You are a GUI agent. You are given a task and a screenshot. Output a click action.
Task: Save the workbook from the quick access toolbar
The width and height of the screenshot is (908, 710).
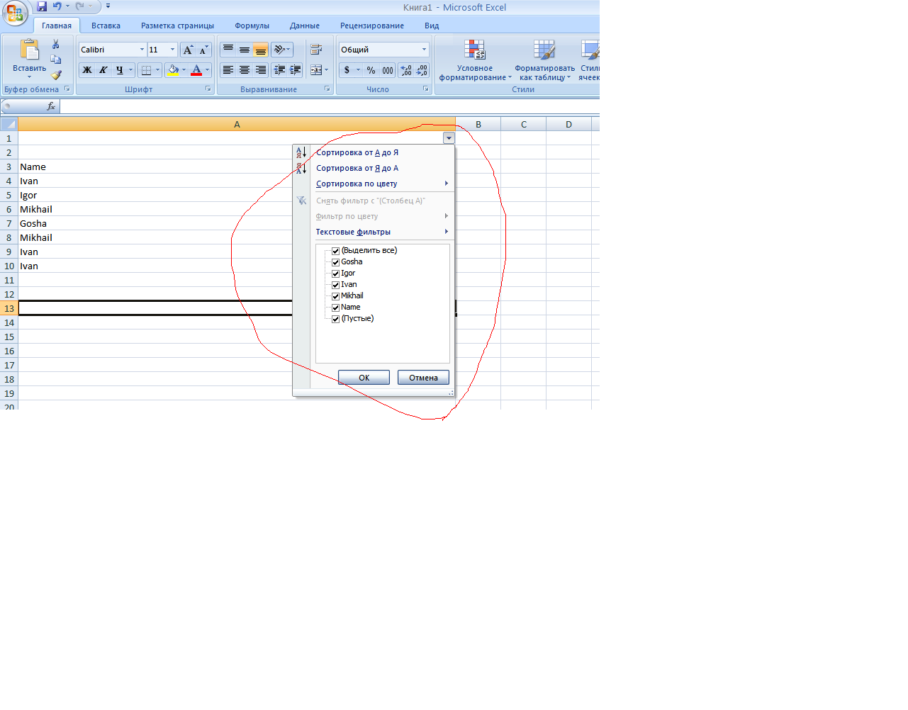[42, 6]
